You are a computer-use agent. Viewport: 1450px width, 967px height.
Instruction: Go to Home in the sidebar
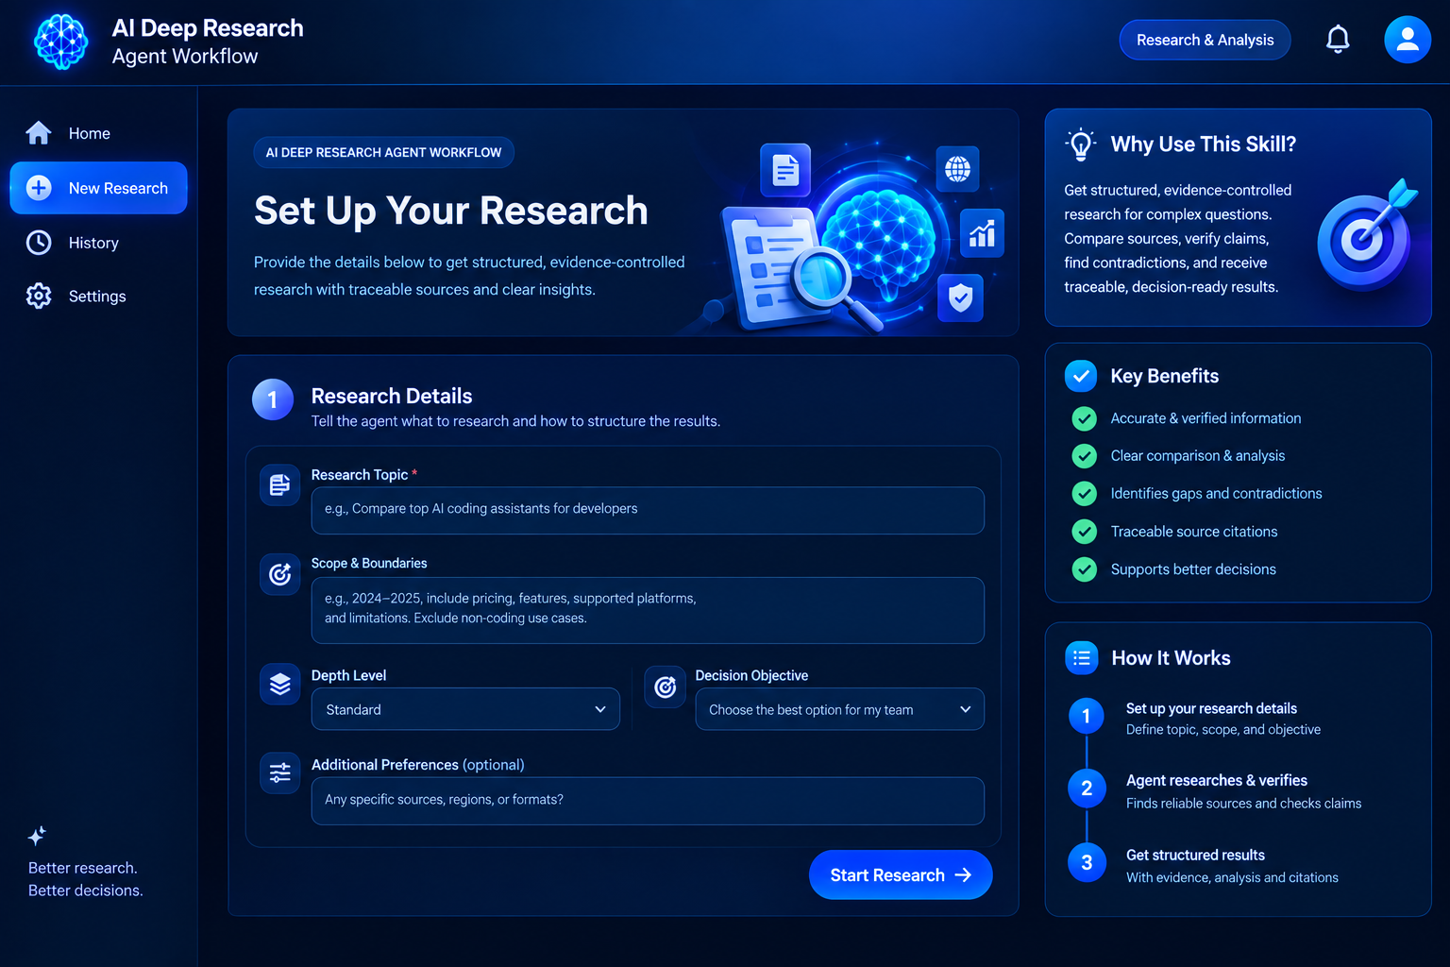pos(98,133)
